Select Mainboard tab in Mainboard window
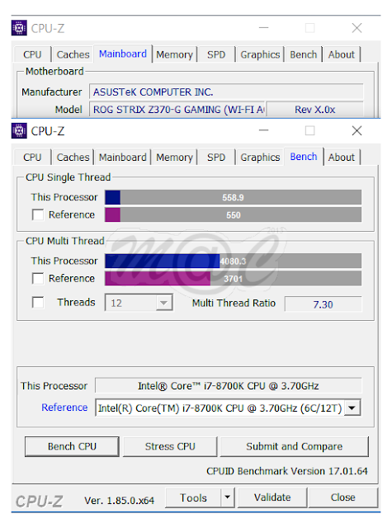Viewport: 392px width, 528px height. coord(123,54)
